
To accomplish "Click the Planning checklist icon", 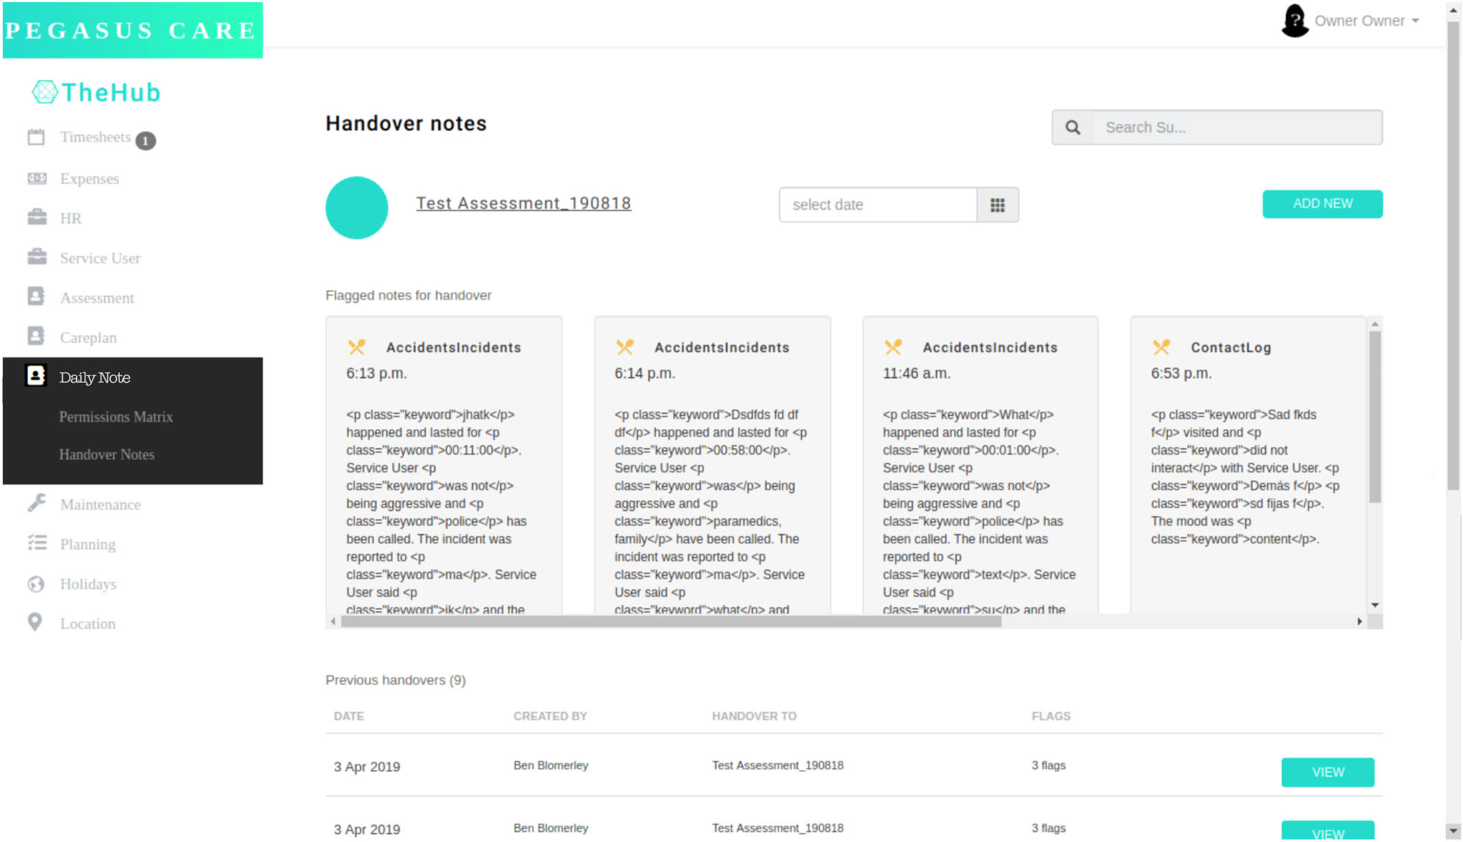I will 36,544.
